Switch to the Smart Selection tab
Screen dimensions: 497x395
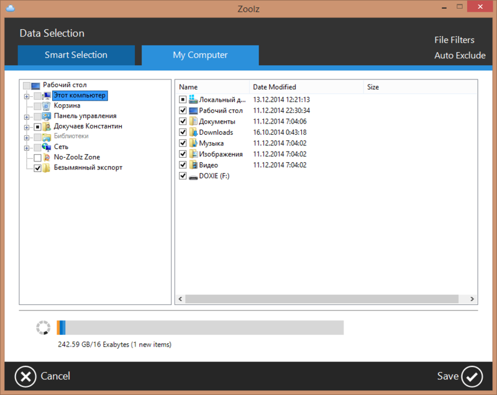76,55
